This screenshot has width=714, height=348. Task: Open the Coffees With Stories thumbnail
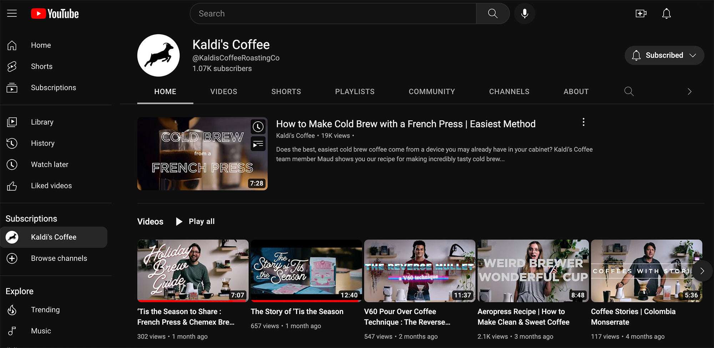click(647, 271)
